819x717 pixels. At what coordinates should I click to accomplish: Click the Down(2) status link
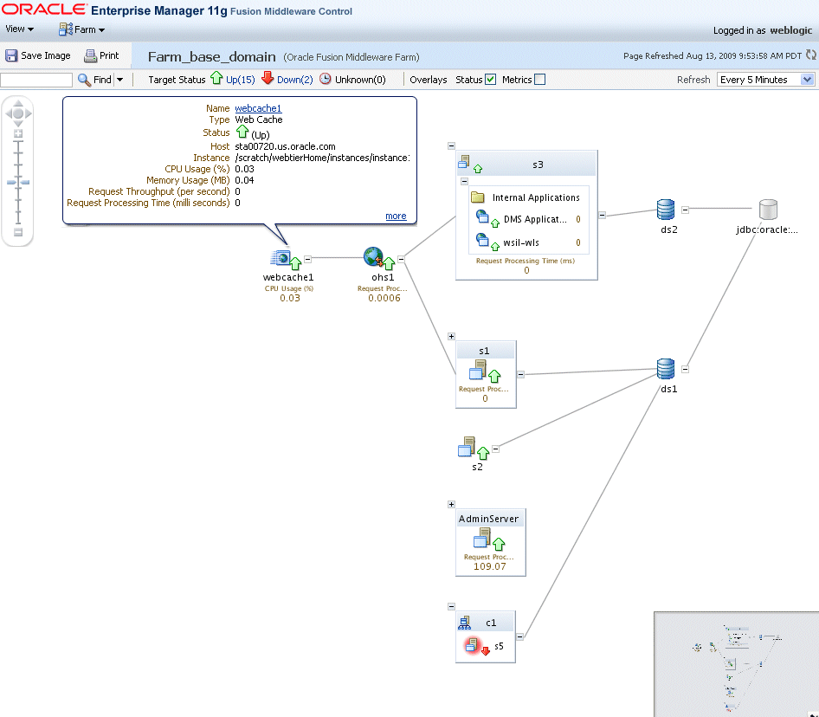click(x=294, y=80)
